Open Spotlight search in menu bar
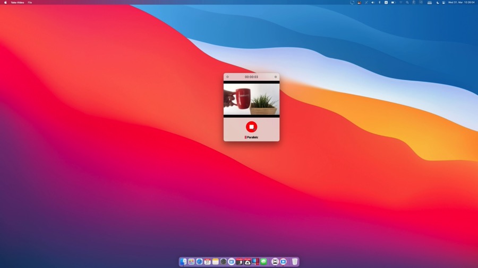 coord(407,3)
